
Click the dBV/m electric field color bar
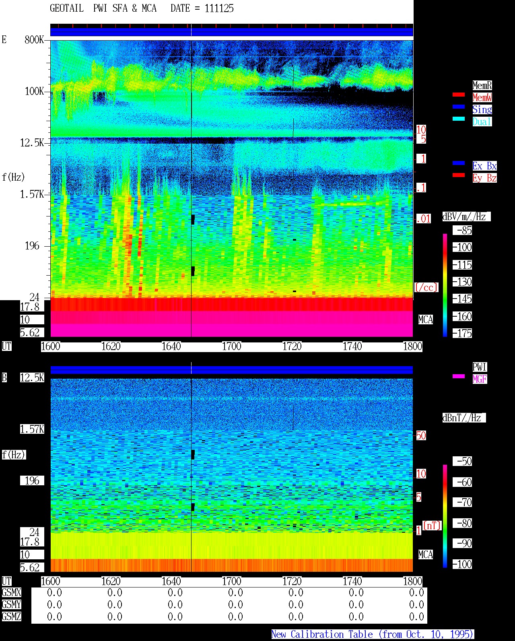coord(445,285)
